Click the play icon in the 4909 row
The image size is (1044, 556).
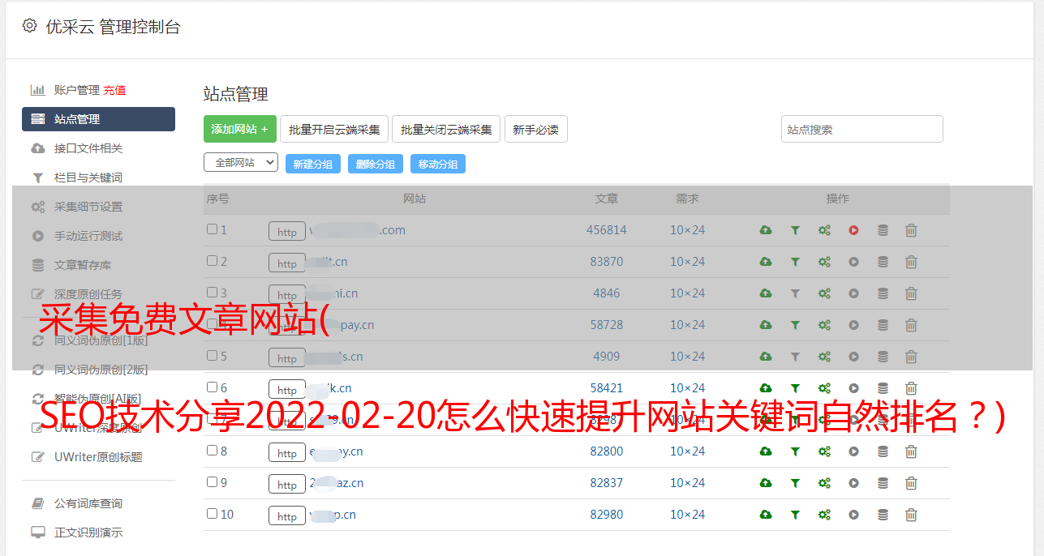pyautogui.click(x=853, y=357)
